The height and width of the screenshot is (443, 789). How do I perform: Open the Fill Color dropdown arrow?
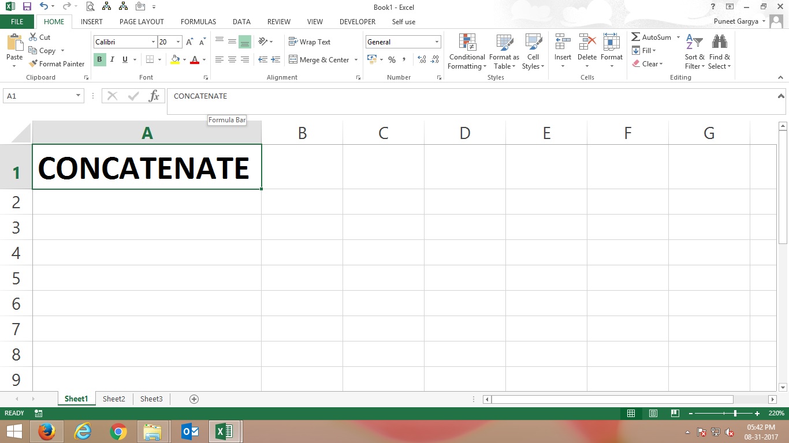coord(184,60)
